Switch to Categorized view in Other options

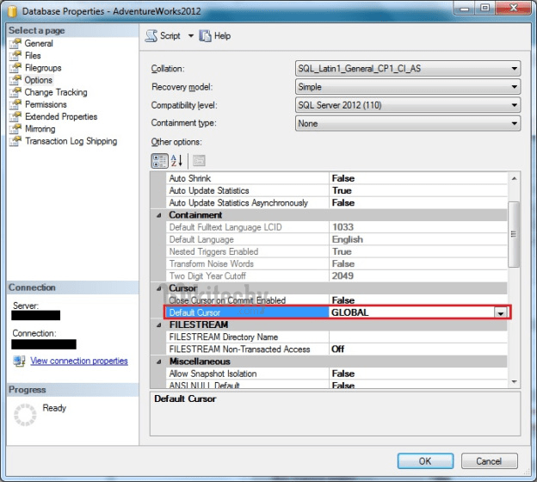pos(159,161)
